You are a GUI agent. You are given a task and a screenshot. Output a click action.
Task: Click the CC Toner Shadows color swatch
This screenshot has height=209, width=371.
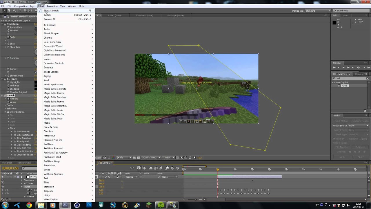(x=36, y=89)
